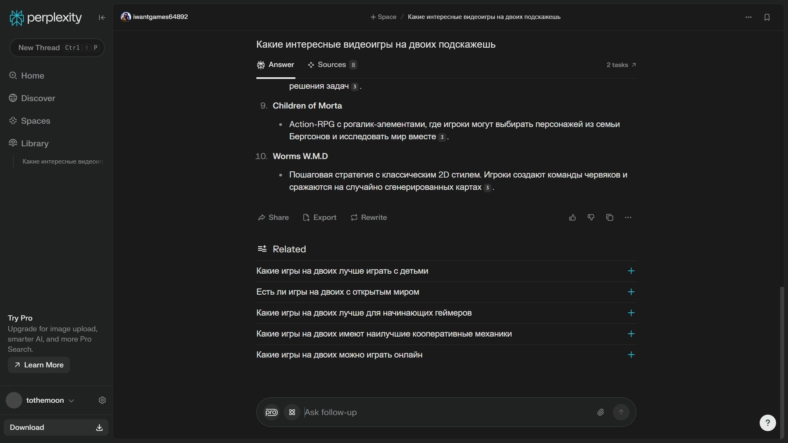Image resolution: width=788 pixels, height=443 pixels.
Task: Open settings gear icon
Action: [x=102, y=400]
